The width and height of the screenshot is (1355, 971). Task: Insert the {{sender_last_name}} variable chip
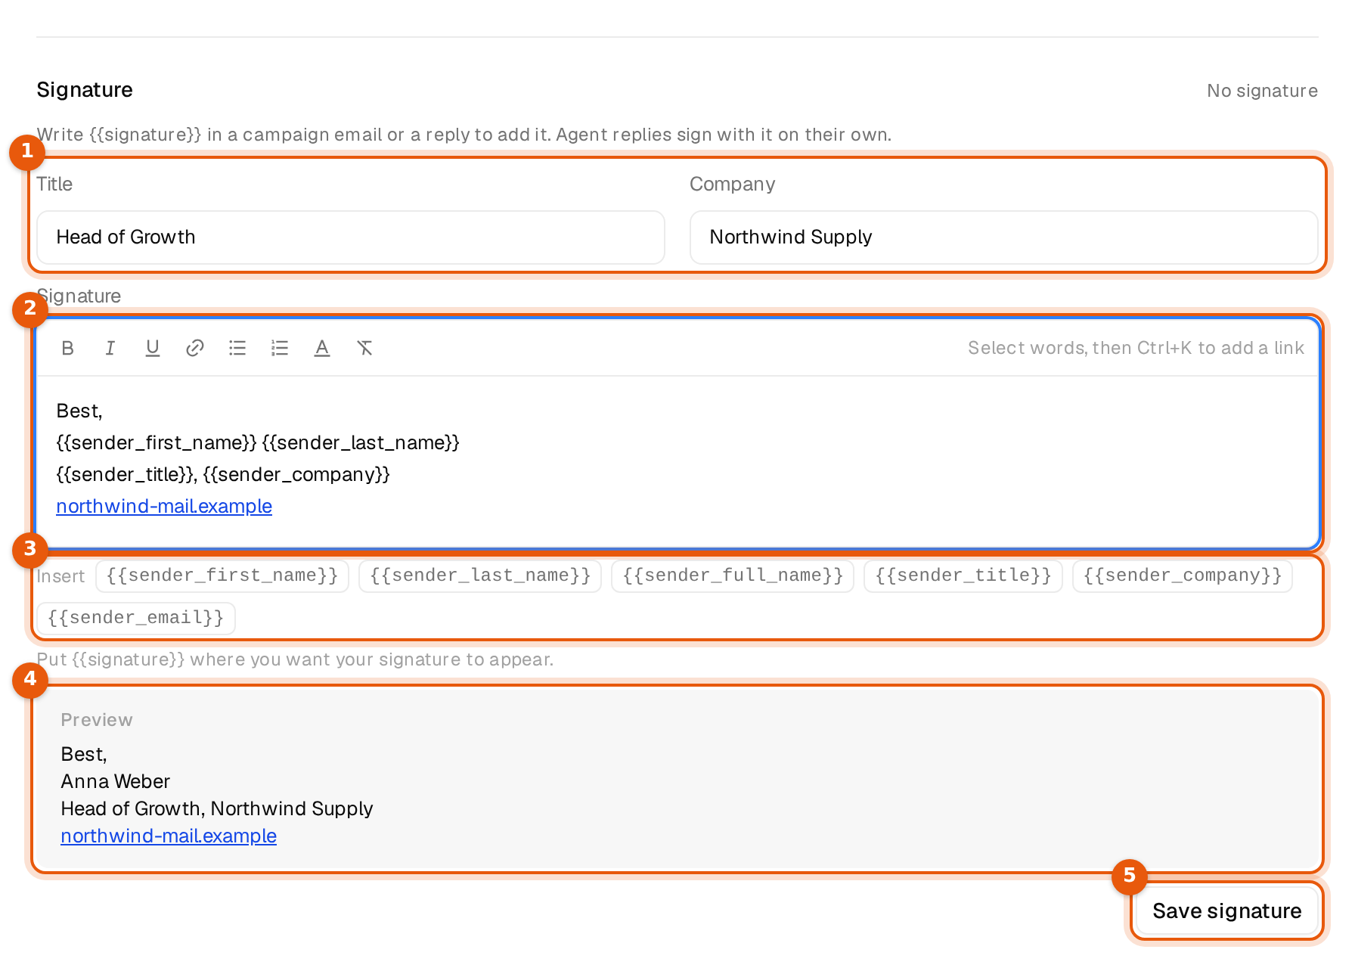click(x=480, y=575)
